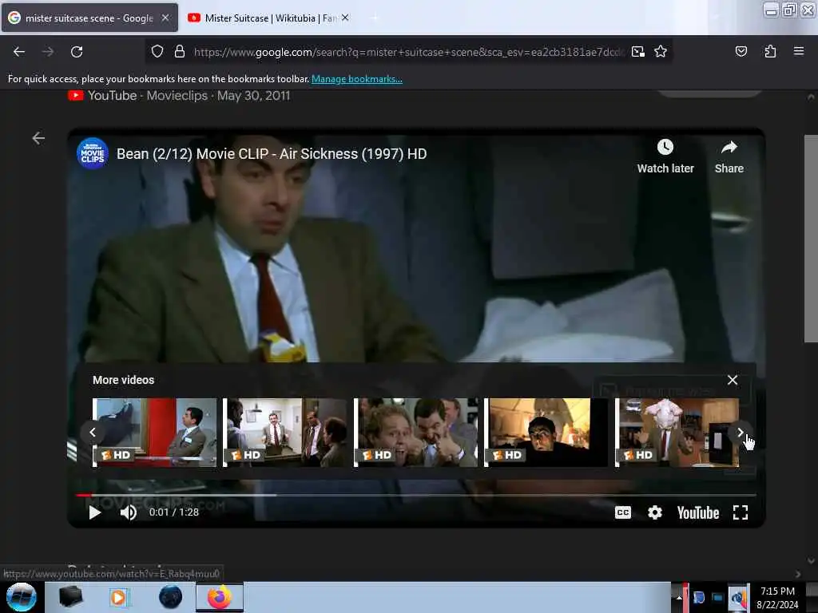Open the video settings gear
Screen dimensions: 818x613
pyautogui.click(x=655, y=512)
